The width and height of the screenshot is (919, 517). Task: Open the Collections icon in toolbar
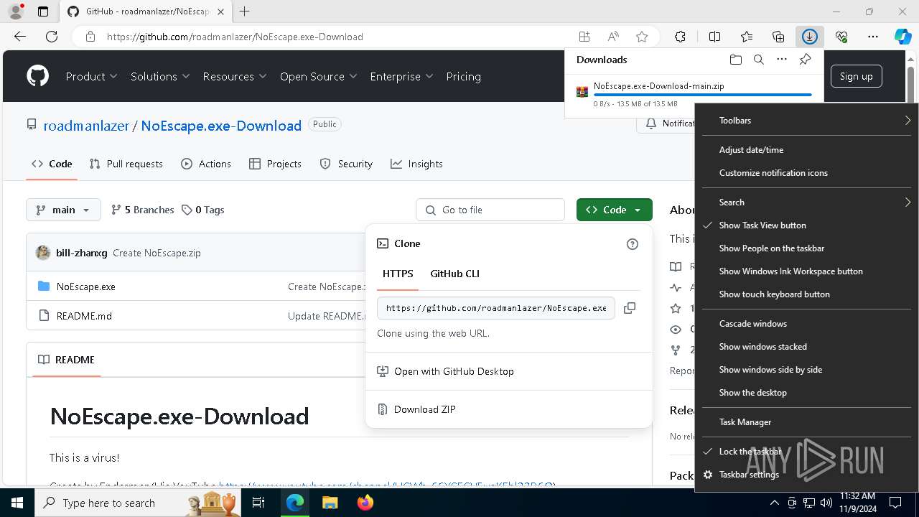click(x=778, y=37)
